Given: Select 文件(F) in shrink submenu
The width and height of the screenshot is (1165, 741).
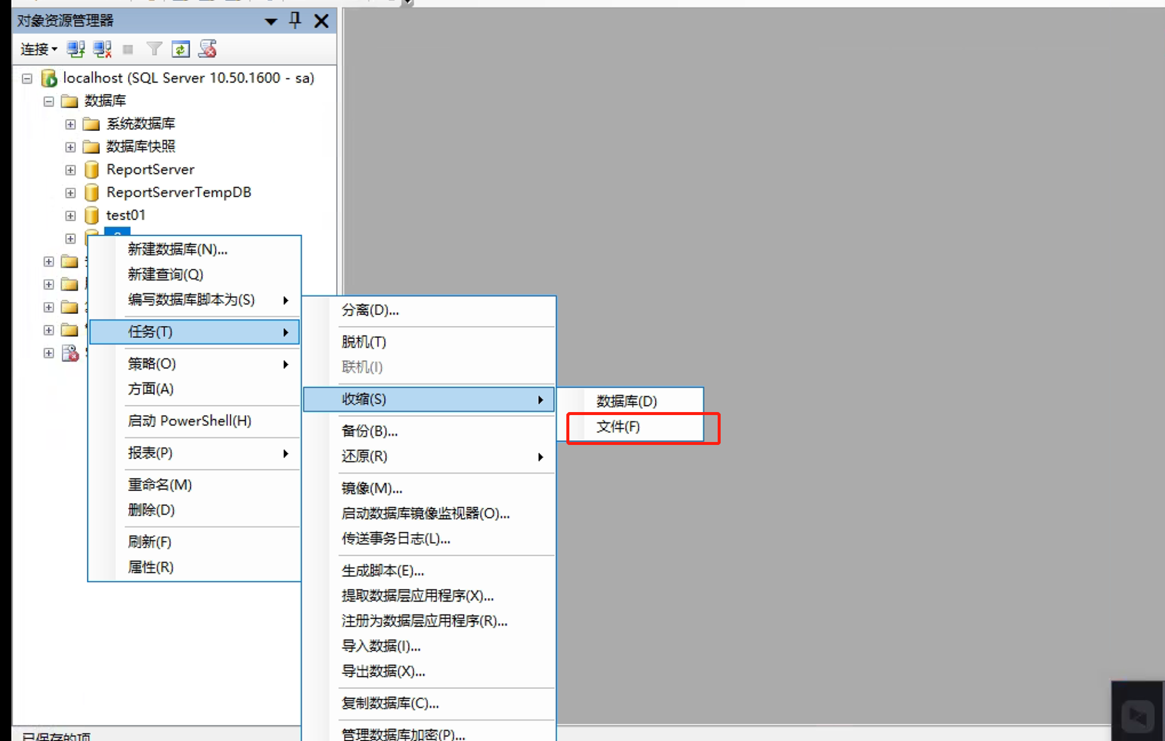Looking at the screenshot, I should click(630, 427).
